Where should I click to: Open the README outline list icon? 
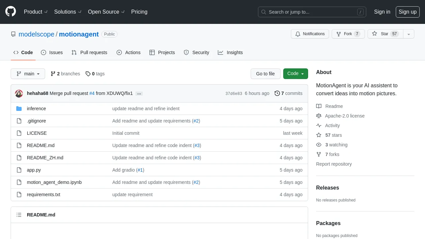tap(19, 215)
